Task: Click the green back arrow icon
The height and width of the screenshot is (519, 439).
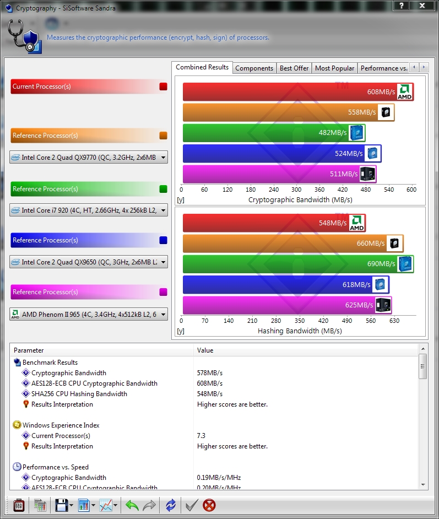Action: (x=132, y=505)
